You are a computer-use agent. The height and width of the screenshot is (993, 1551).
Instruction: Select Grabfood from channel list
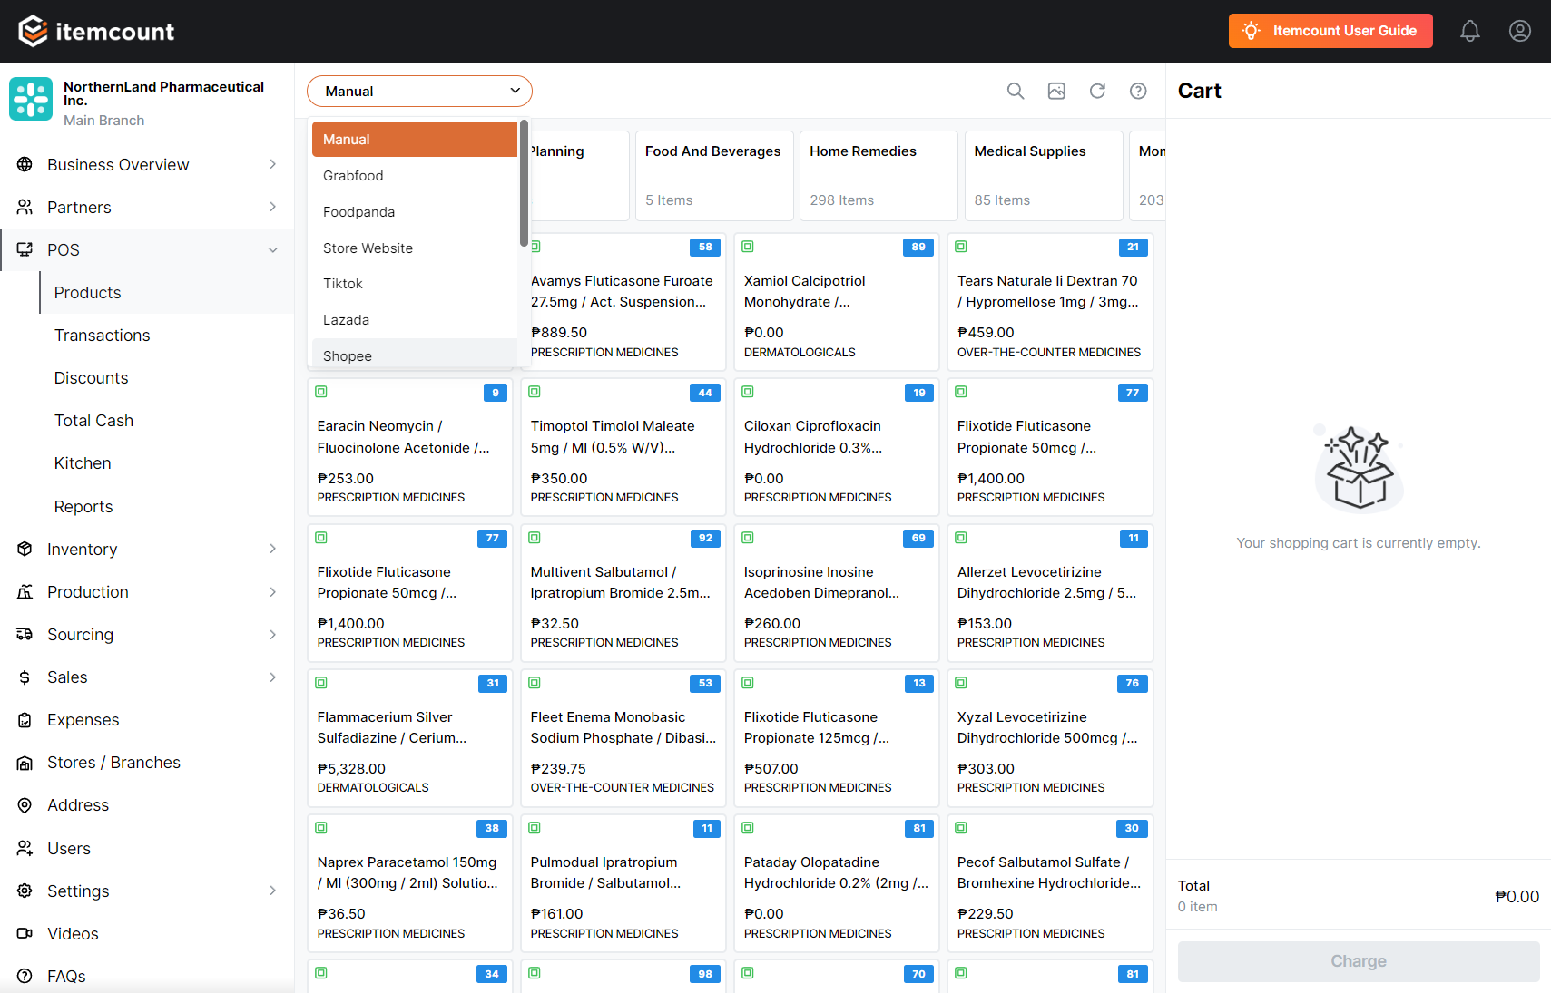tap(415, 176)
